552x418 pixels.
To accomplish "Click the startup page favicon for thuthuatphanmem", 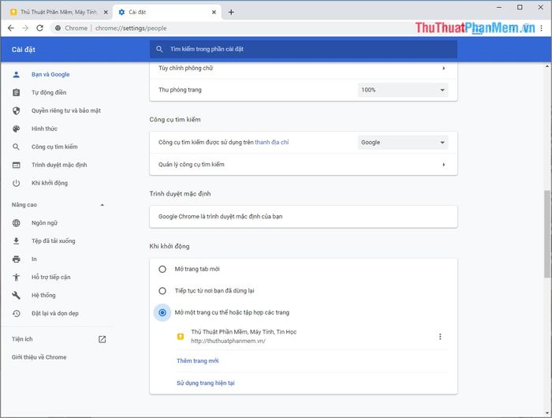I will pos(181,337).
